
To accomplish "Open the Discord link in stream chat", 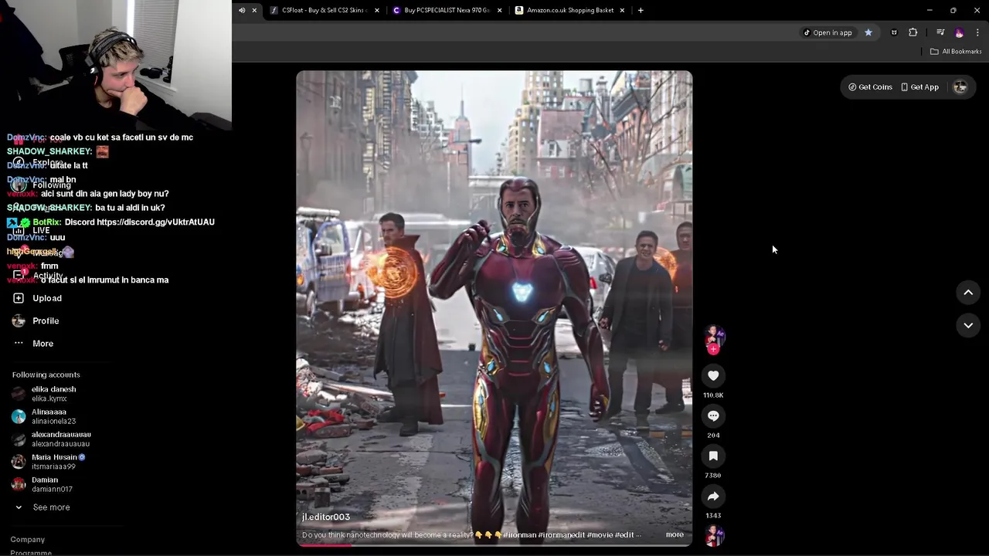I will pyautogui.click(x=155, y=222).
